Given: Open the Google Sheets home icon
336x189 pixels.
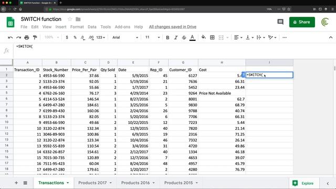Looking at the screenshot, I should click(x=10, y=22).
